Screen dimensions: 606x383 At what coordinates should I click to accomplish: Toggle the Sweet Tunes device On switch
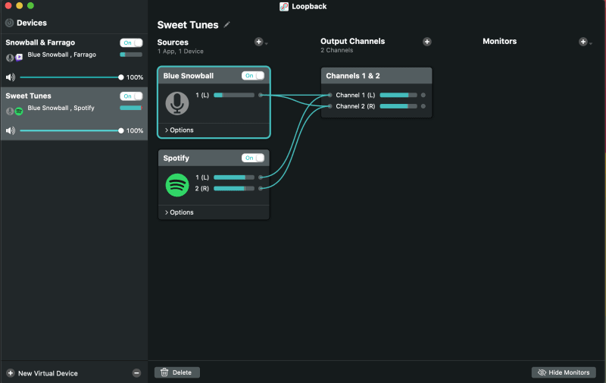131,96
